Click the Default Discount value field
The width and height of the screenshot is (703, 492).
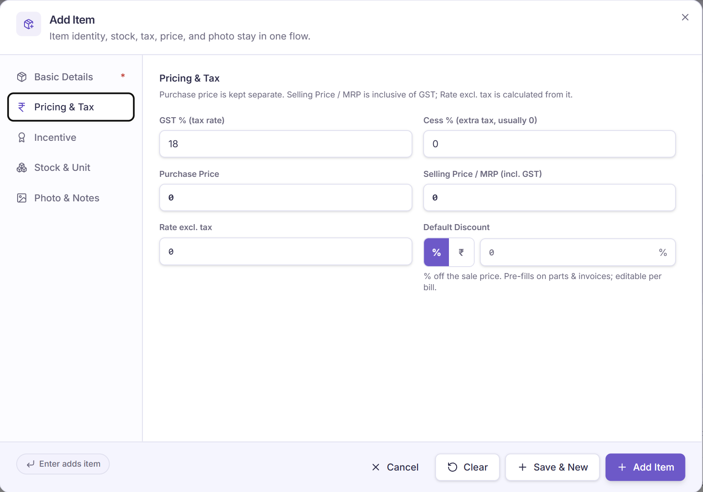coord(578,252)
